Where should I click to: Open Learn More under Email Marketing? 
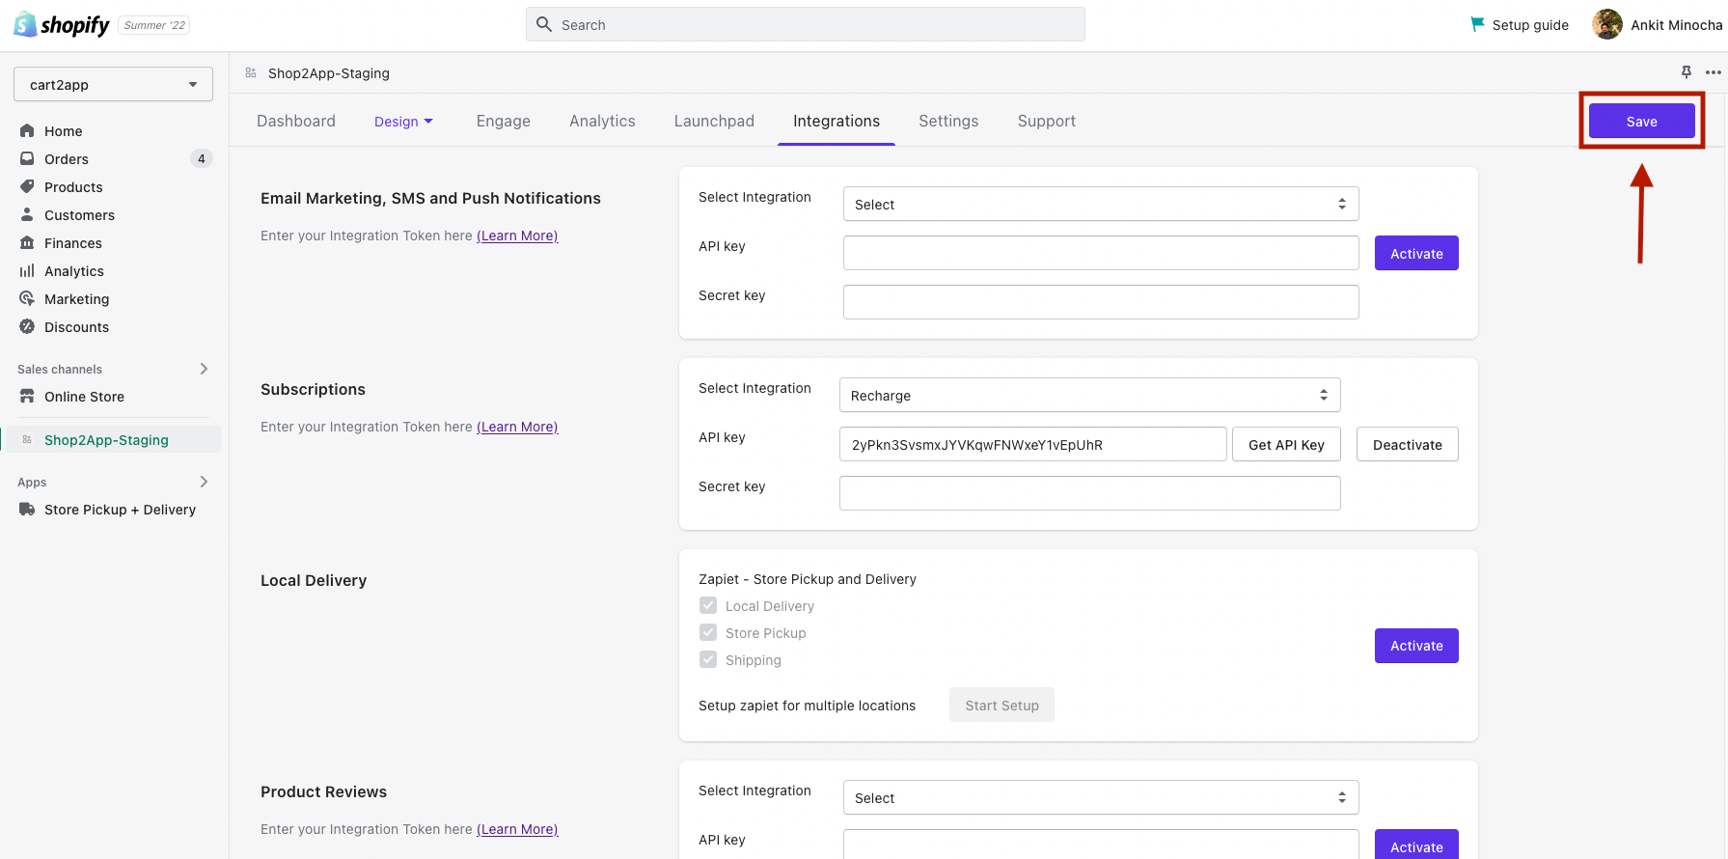tap(517, 236)
